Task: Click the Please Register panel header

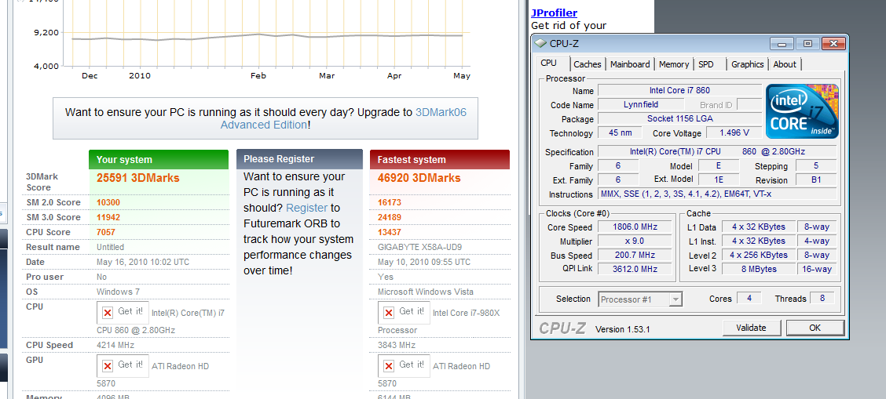Action: pos(299,159)
